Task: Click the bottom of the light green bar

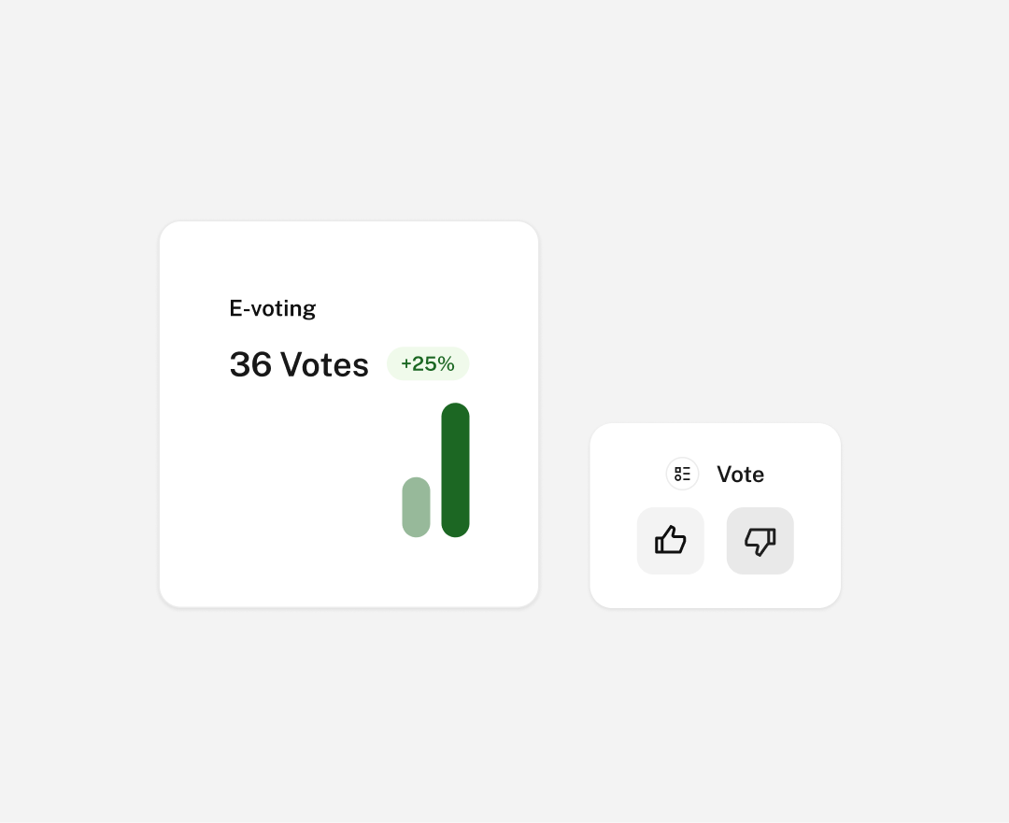Action: click(416, 529)
